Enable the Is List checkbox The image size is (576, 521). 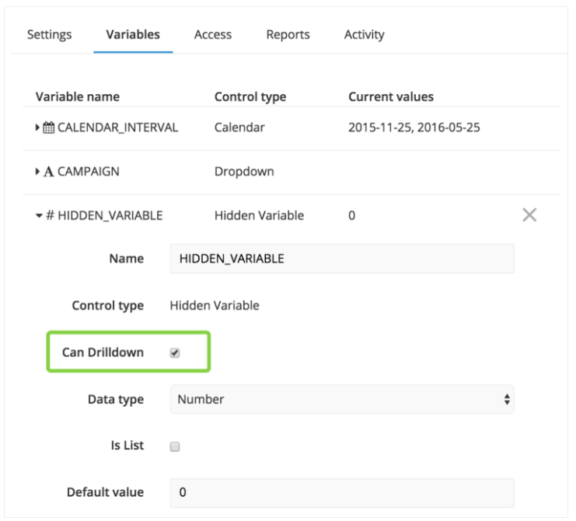(x=175, y=446)
